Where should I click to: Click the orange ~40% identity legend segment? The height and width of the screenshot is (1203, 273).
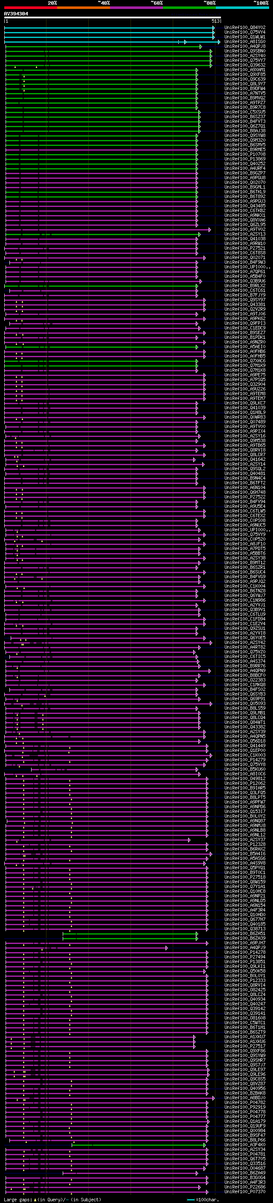click(x=83, y=8)
